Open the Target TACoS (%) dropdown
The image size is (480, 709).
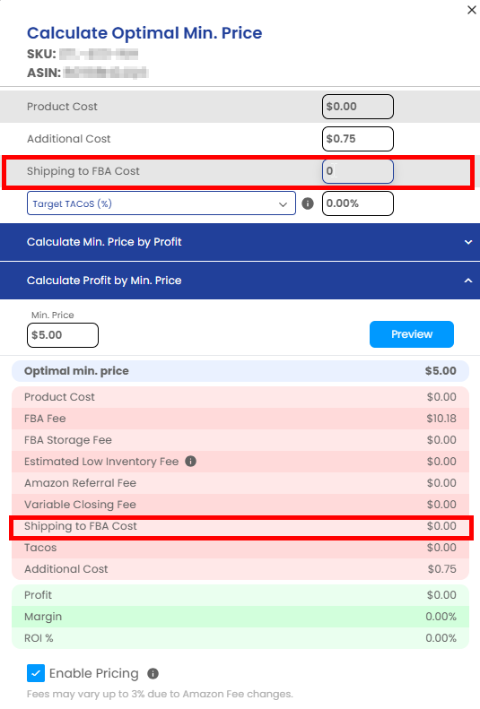pyautogui.click(x=161, y=203)
